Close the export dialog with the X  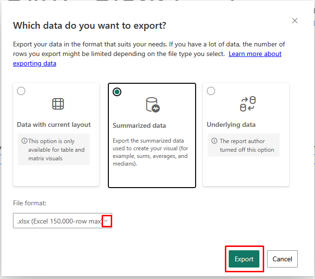[x=295, y=21]
